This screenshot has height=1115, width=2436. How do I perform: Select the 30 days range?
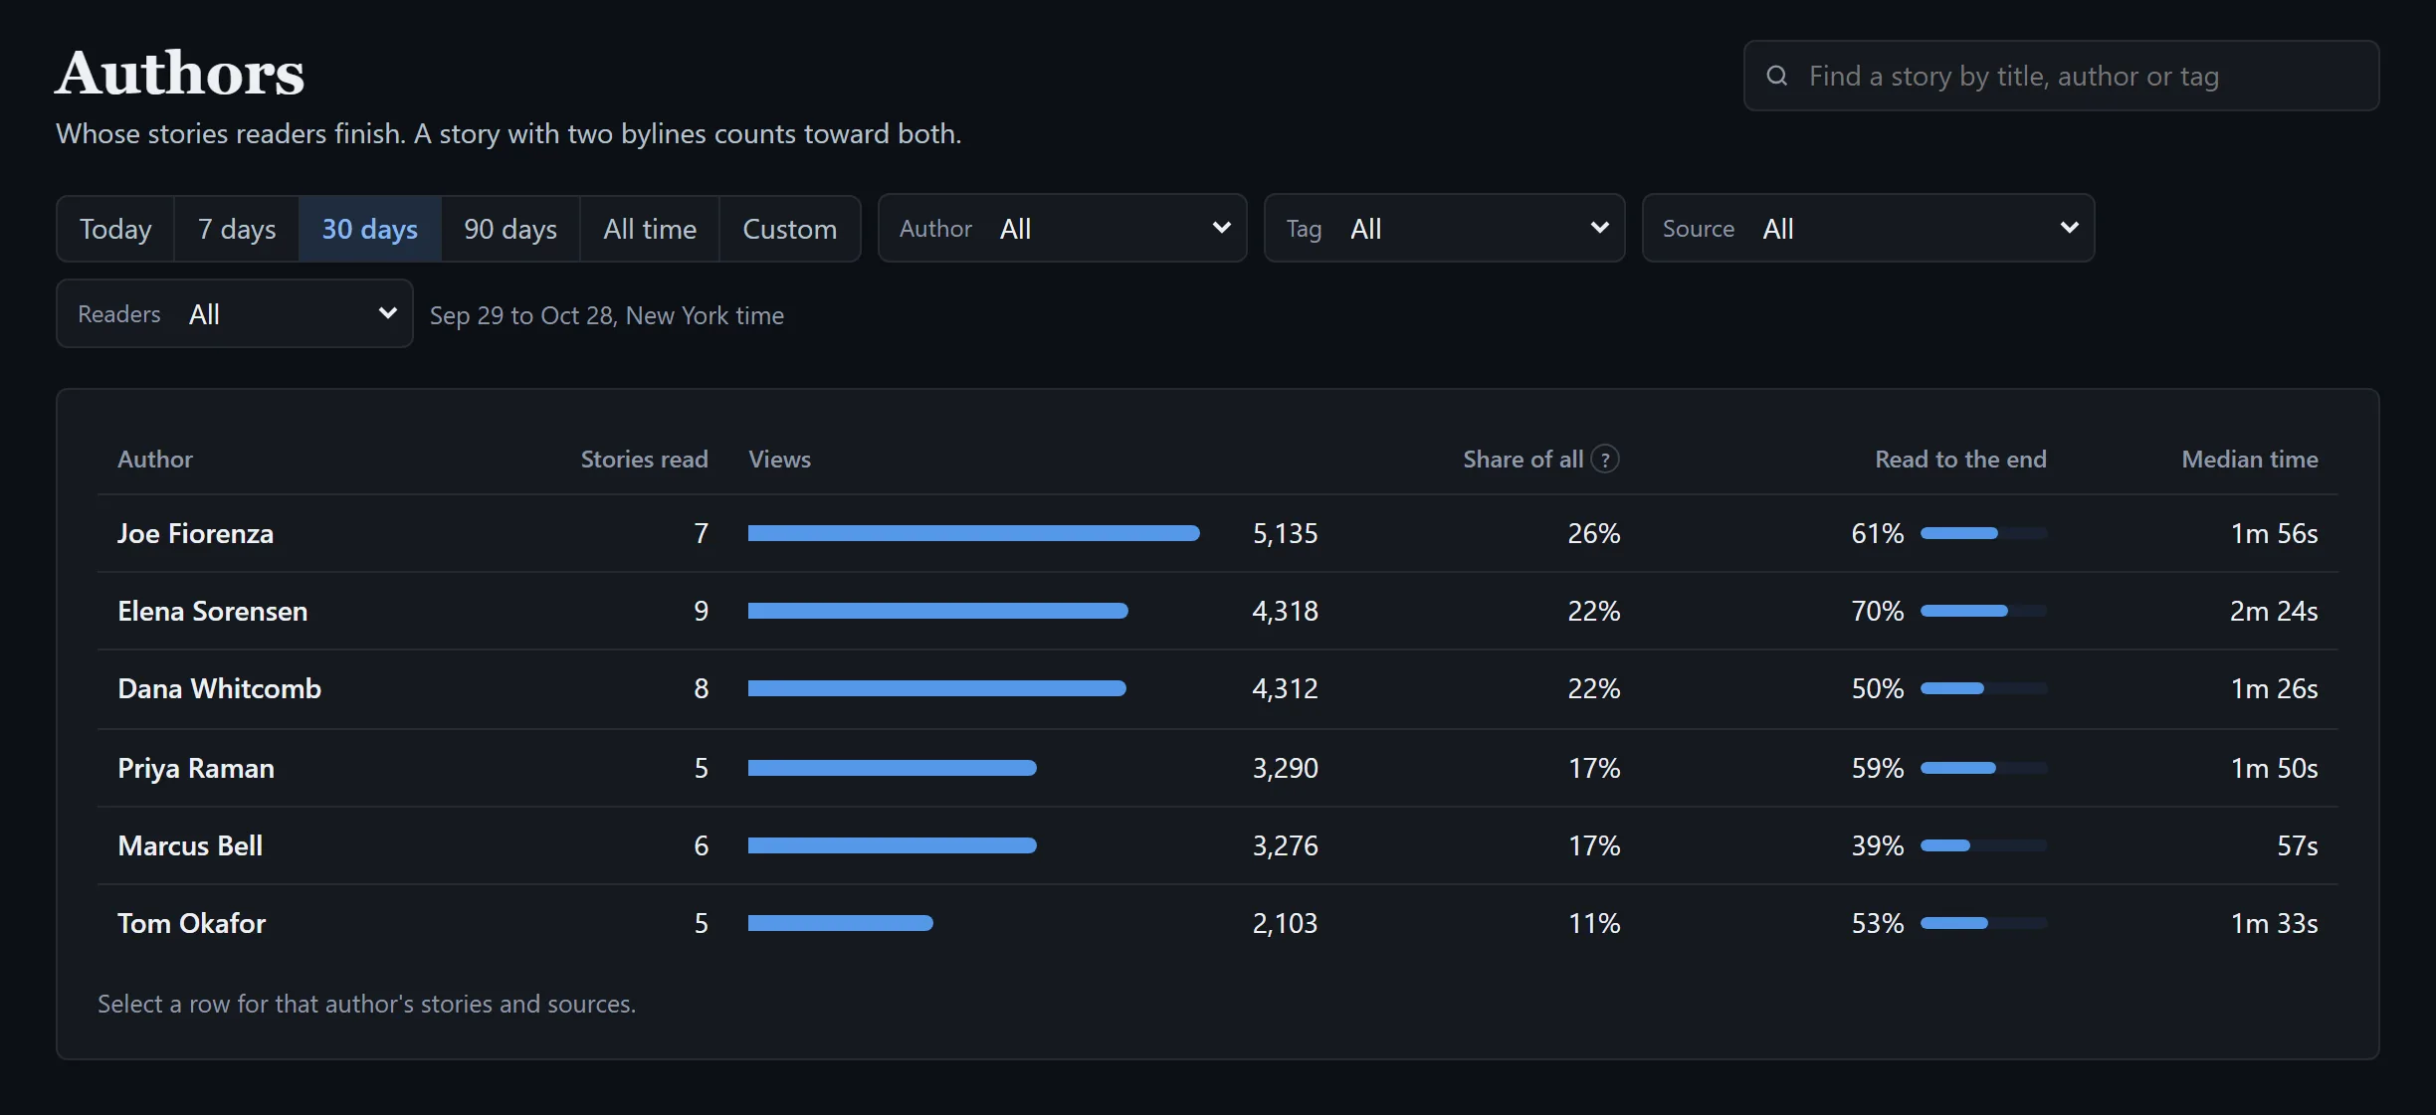[369, 229]
